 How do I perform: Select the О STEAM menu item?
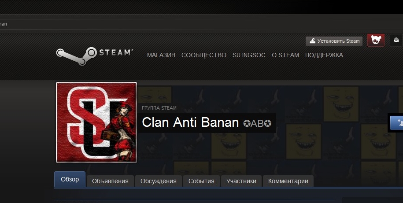tap(285, 55)
